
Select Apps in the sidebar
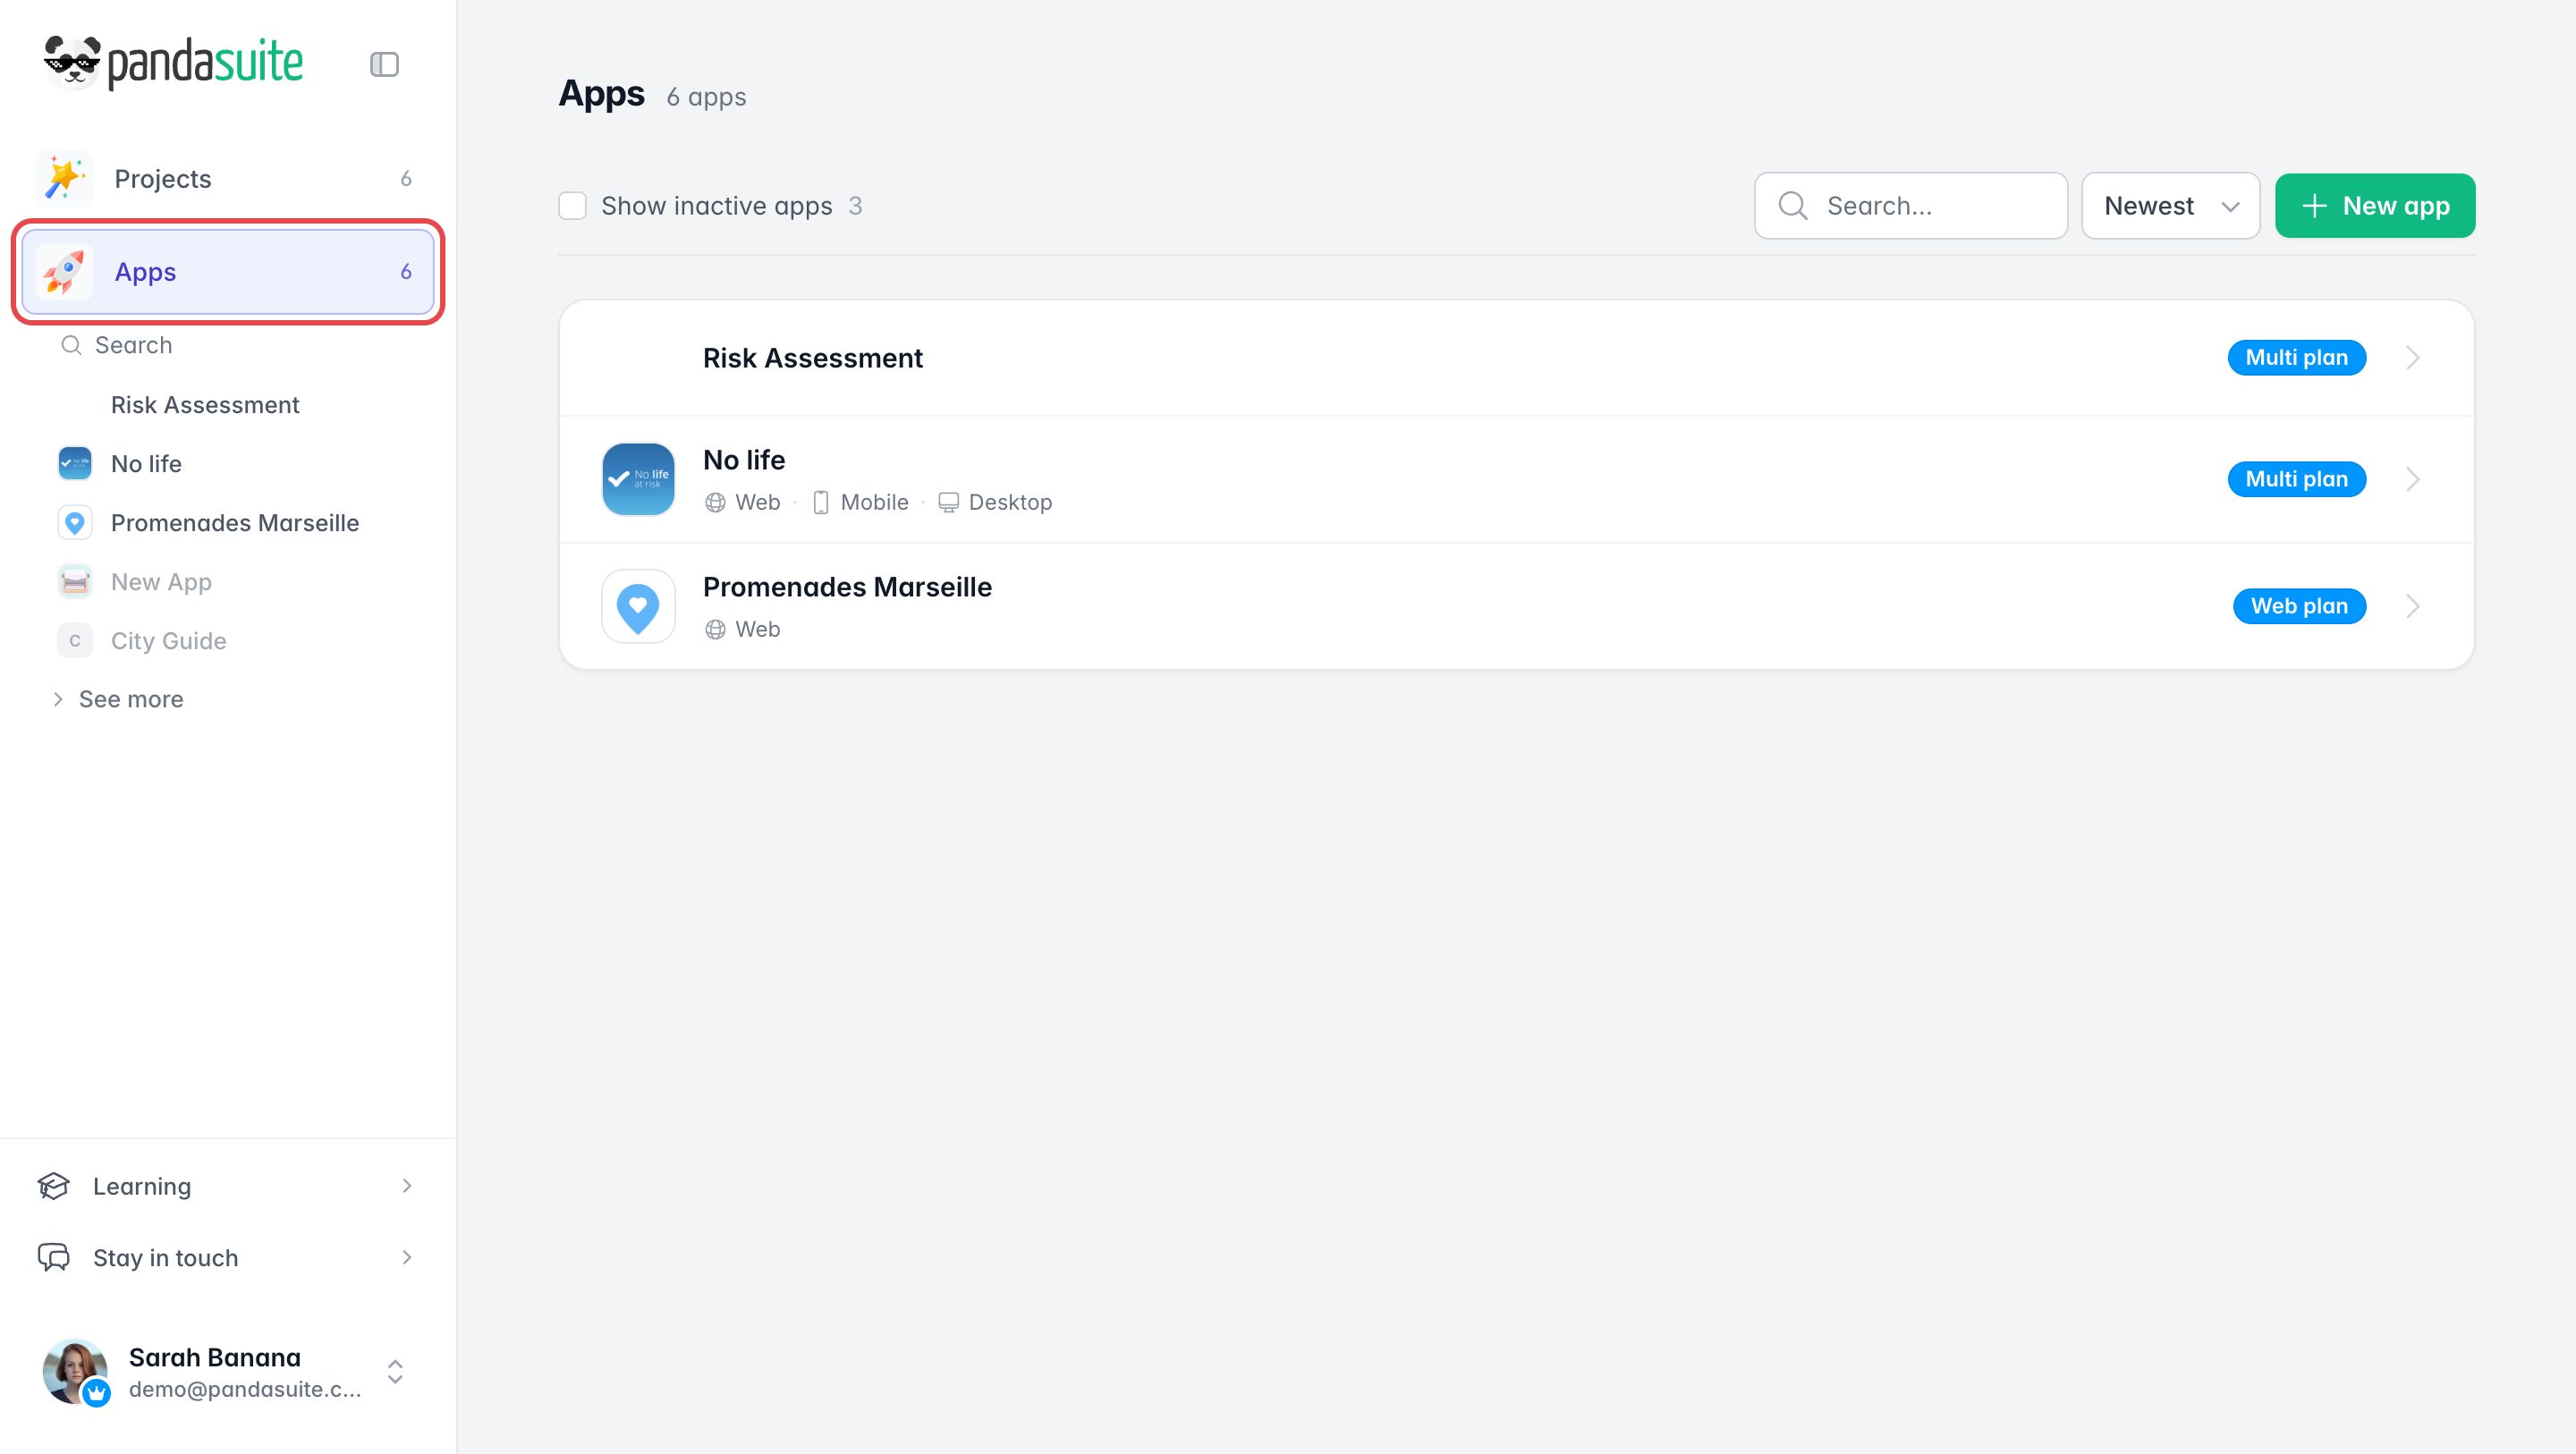click(x=228, y=271)
